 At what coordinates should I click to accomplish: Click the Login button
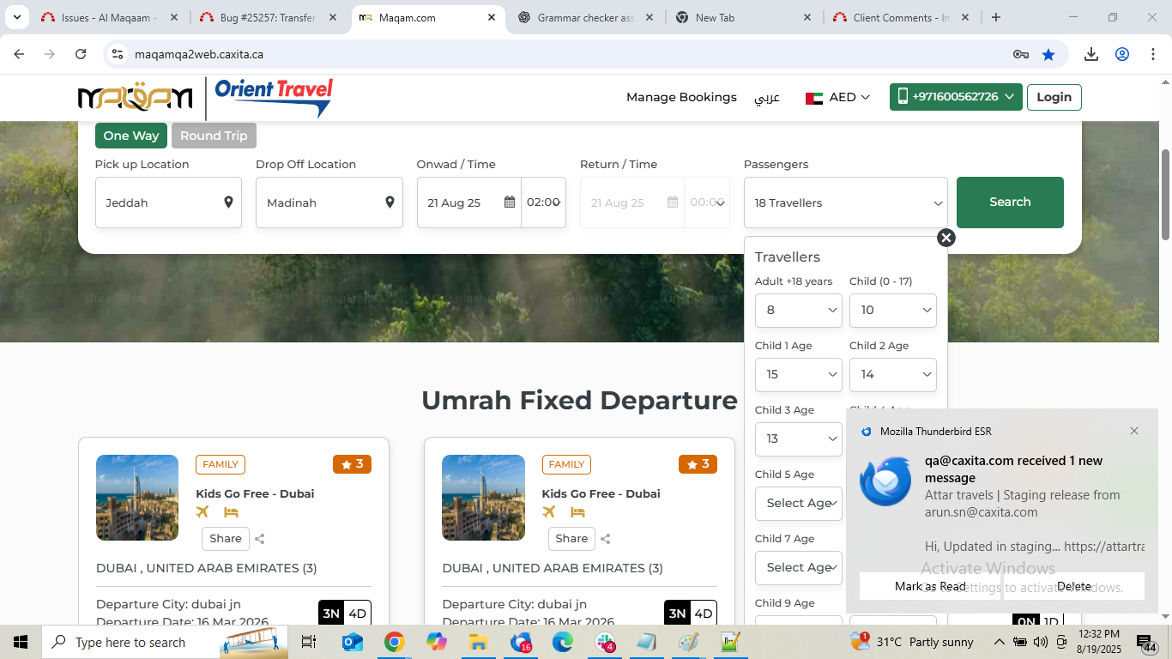click(1054, 97)
